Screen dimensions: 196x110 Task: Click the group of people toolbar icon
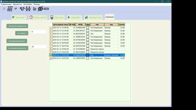[10, 9]
